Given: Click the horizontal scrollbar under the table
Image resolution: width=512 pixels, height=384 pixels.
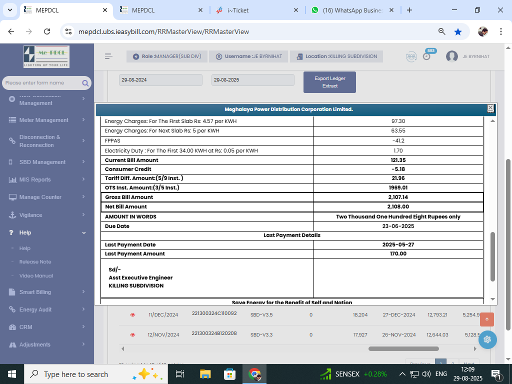Looking at the screenshot, I should tap(403, 349).
